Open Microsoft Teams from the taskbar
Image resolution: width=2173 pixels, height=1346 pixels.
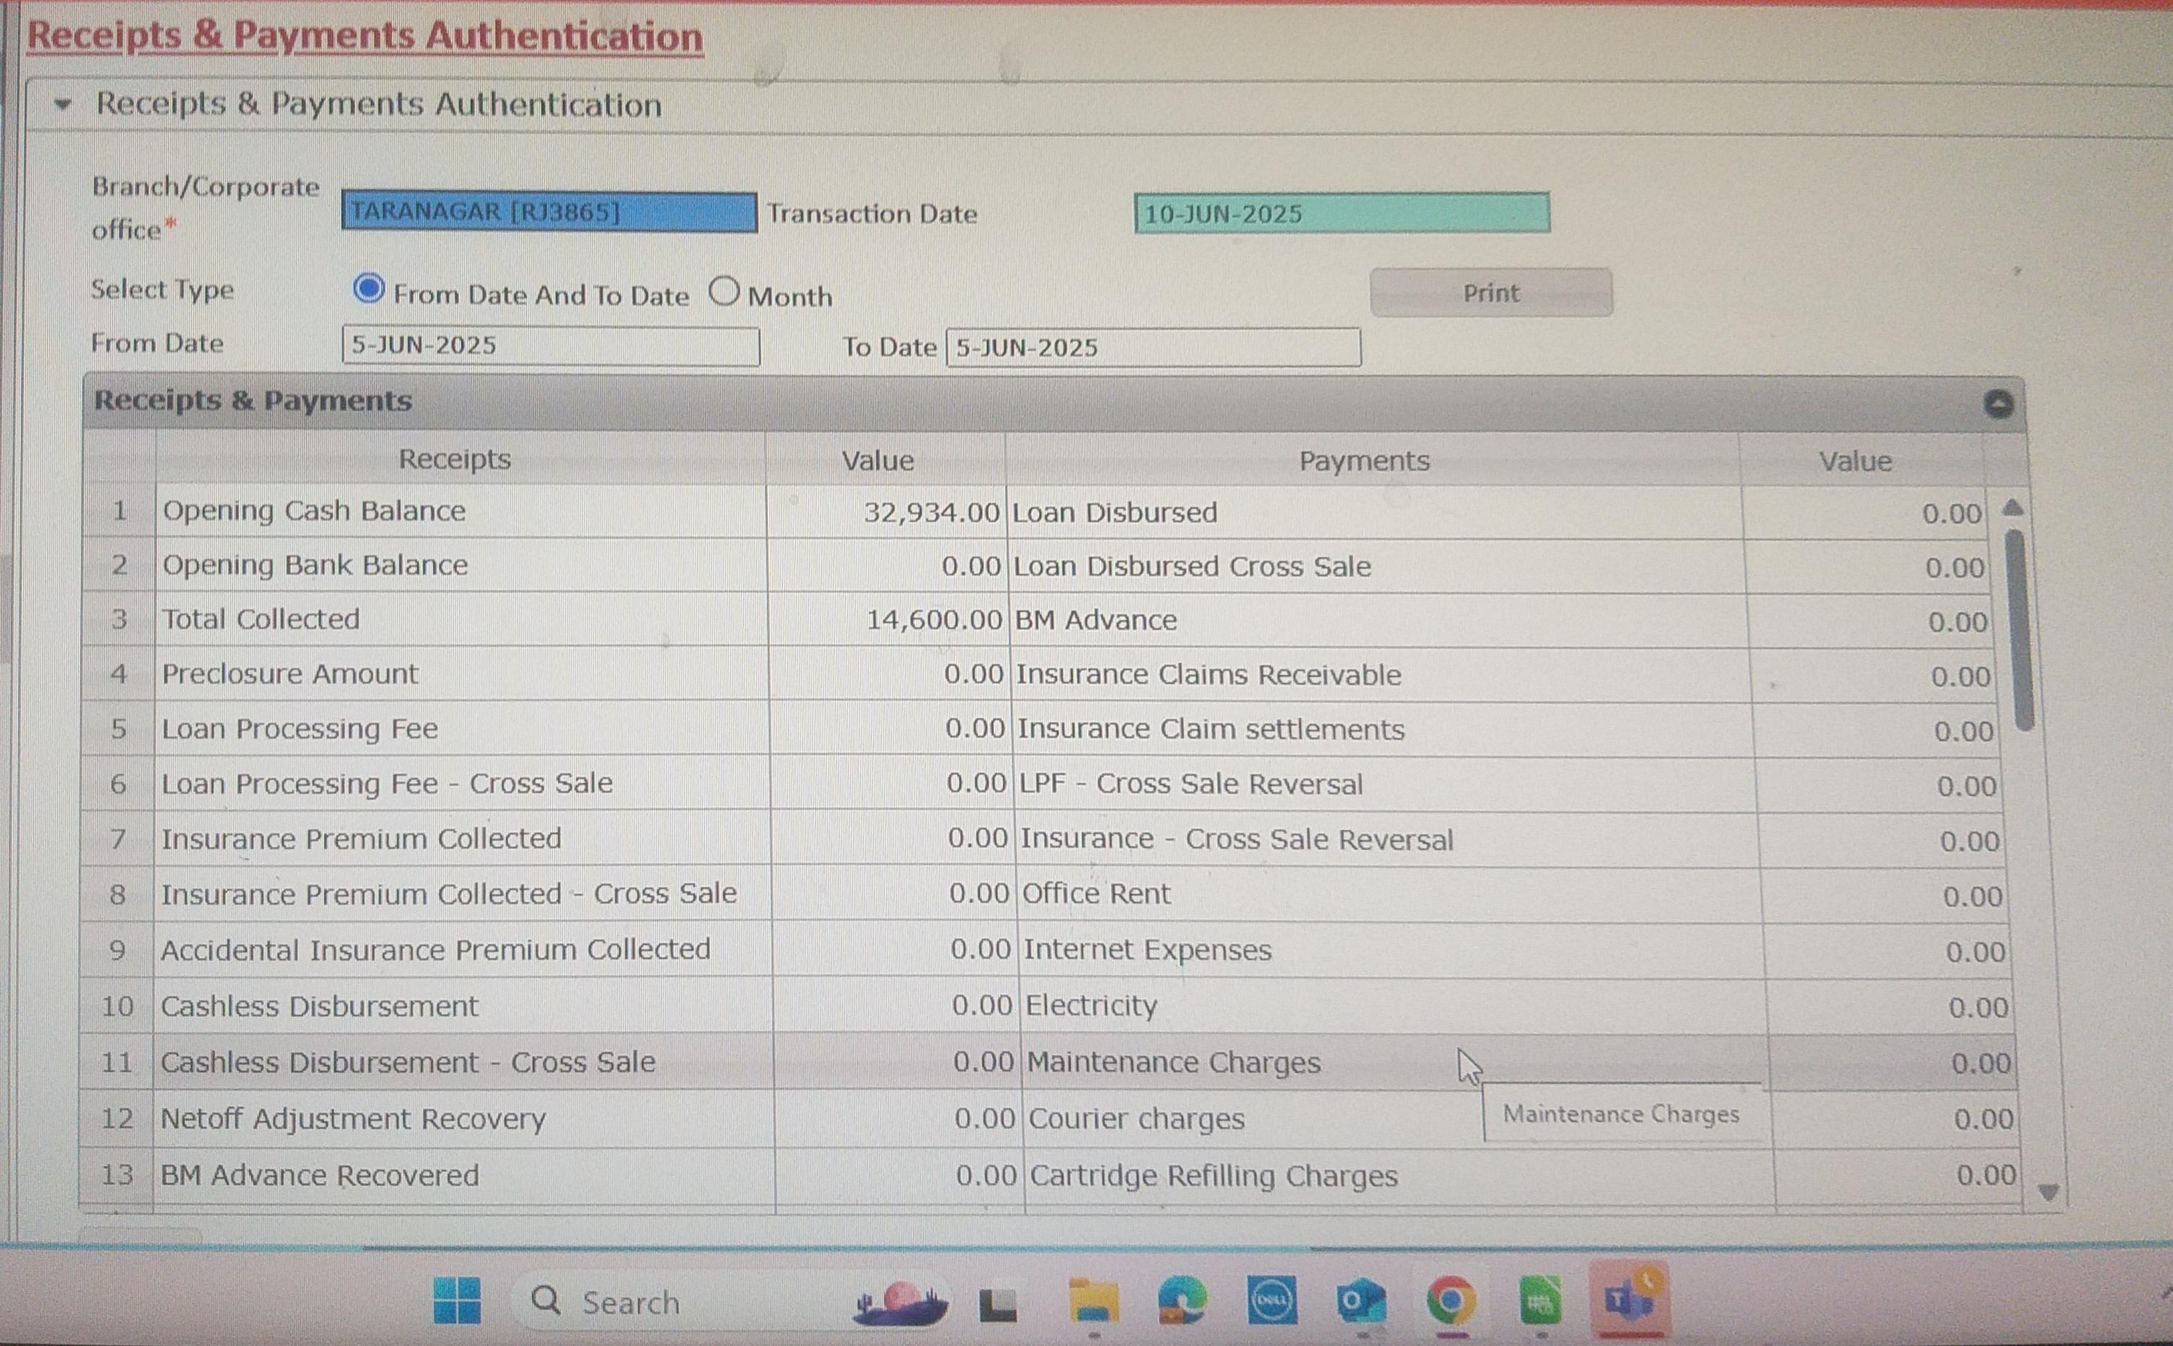(1628, 1299)
